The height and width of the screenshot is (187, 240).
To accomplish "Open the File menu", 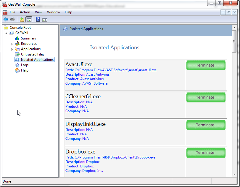I will click(12, 12).
